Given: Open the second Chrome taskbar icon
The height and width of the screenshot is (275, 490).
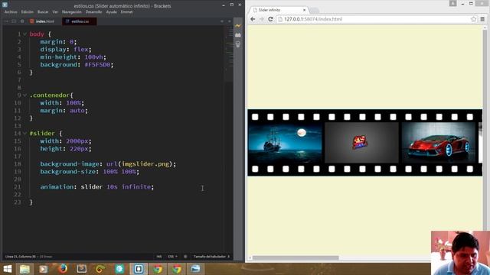Looking at the screenshot, I should [177, 269].
